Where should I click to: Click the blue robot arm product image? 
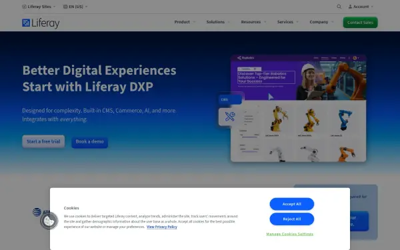point(345,119)
